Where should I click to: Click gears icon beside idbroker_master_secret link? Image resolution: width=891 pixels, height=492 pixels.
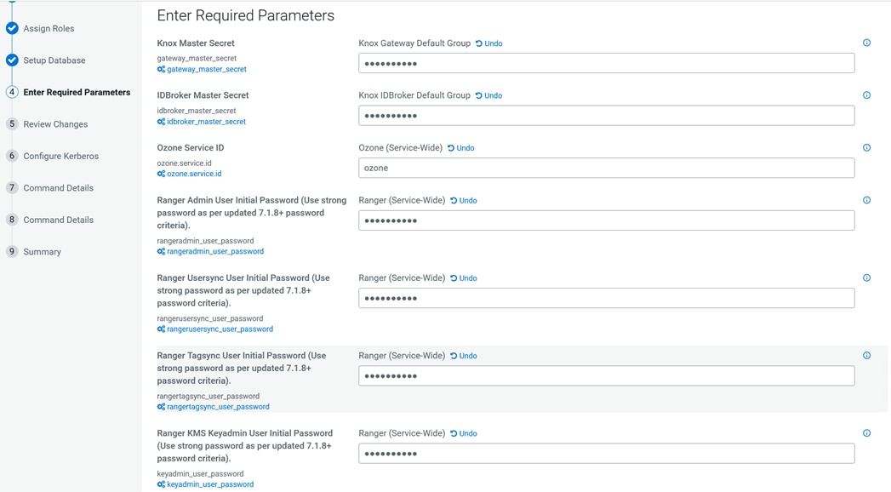click(x=161, y=122)
